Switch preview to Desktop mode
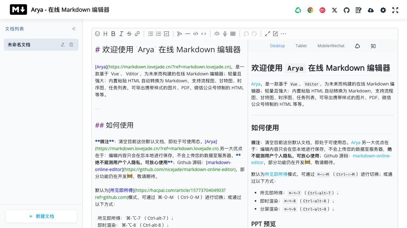 [278, 46]
